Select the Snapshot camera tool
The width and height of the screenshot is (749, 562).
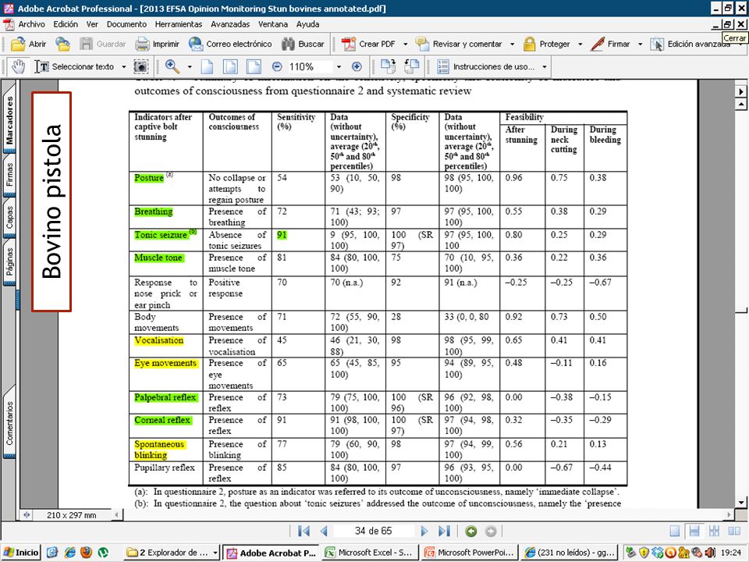141,67
